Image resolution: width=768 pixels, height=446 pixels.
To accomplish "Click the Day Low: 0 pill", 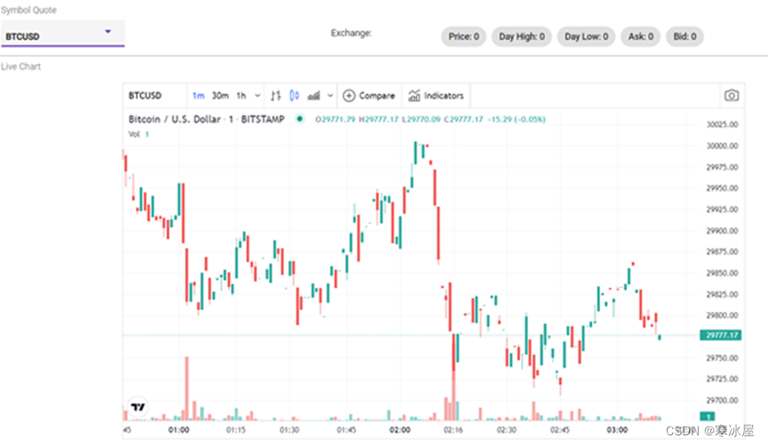I will click(586, 36).
